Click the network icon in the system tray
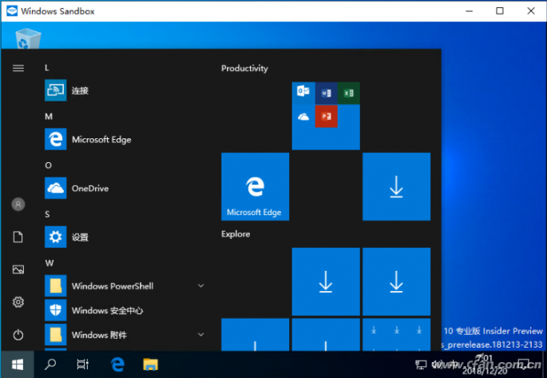Image resolution: width=547 pixels, height=378 pixels. [x=421, y=365]
